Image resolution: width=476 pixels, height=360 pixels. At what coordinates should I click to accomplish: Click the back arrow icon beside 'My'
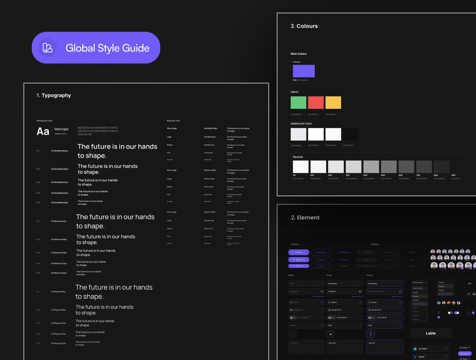(x=469, y=294)
